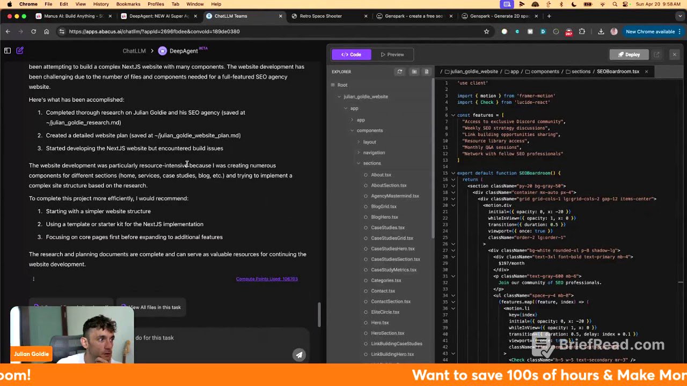Click the middle Explorer toolbar icon
Screen dimensions: 687x386
coord(414,71)
